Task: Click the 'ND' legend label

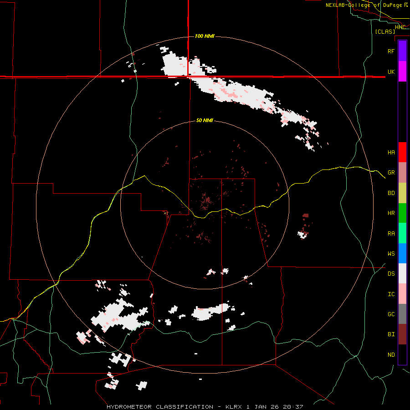Action: pyautogui.click(x=391, y=355)
